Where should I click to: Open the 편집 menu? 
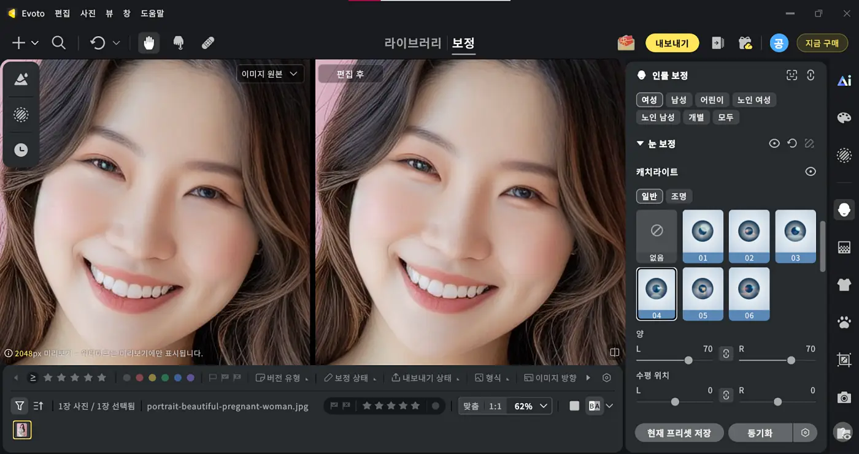pos(61,13)
